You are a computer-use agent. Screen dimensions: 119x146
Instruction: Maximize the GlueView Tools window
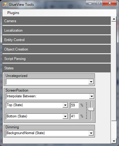point(98,3)
